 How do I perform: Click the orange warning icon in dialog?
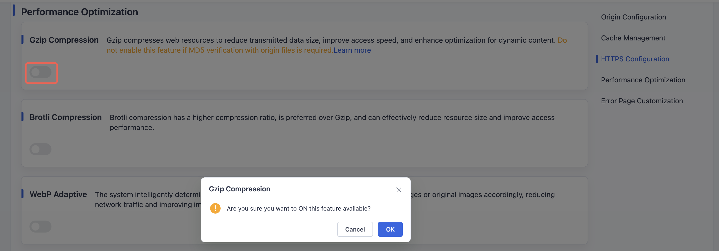(215, 208)
